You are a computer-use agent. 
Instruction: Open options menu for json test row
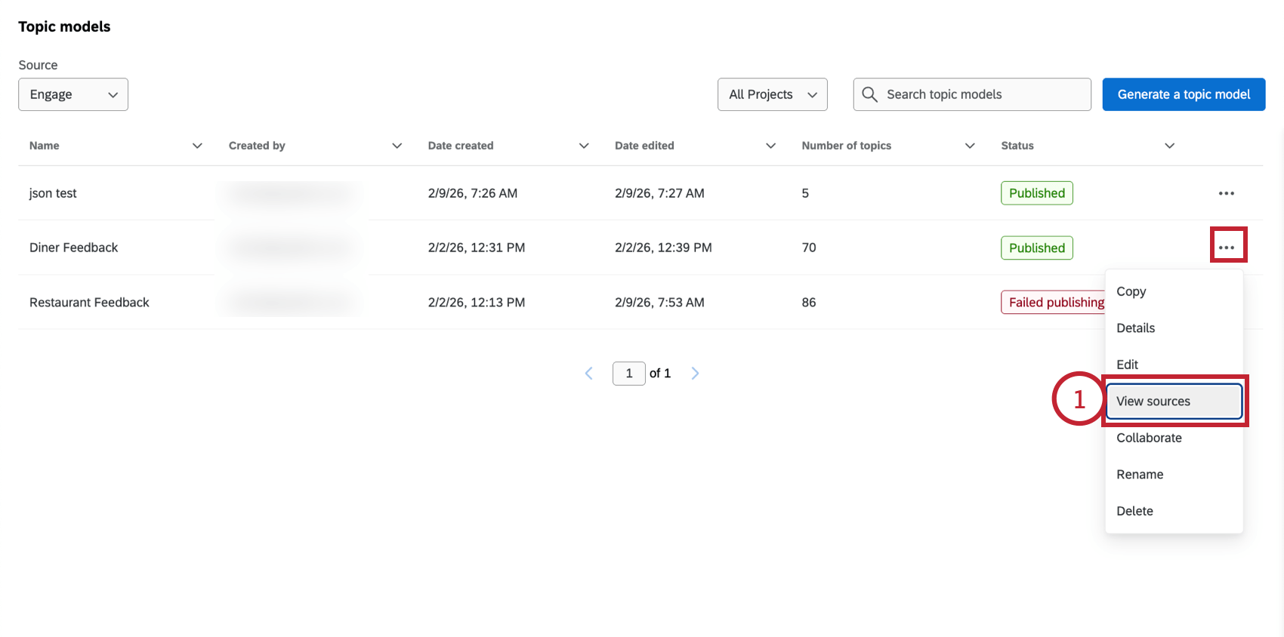tap(1226, 193)
